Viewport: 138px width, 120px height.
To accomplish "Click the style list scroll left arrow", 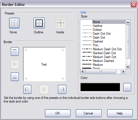I will tap(83, 71).
